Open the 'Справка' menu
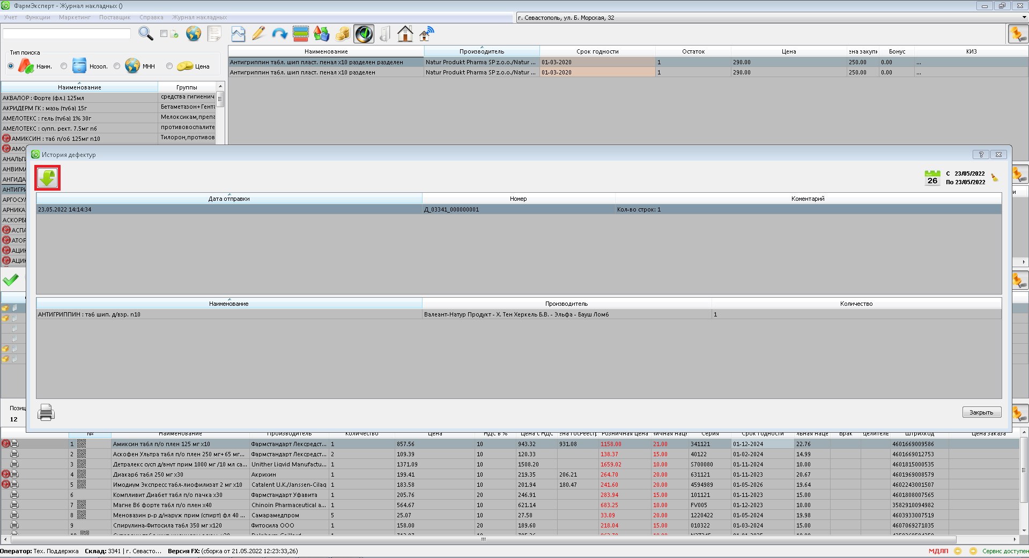 151,17
